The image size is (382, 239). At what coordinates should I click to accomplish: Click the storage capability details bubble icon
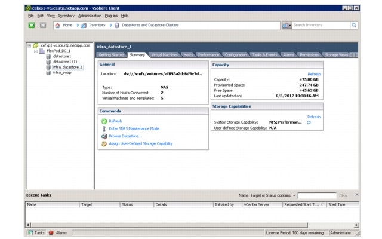pyautogui.click(x=309, y=122)
